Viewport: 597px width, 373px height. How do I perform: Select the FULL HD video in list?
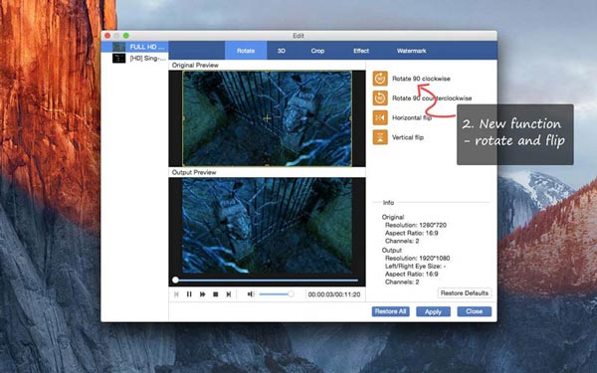pos(134,47)
